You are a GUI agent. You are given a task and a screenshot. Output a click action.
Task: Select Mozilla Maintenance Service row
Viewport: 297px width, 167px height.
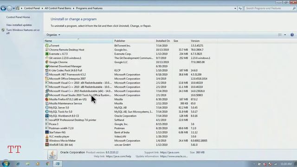(131, 103)
